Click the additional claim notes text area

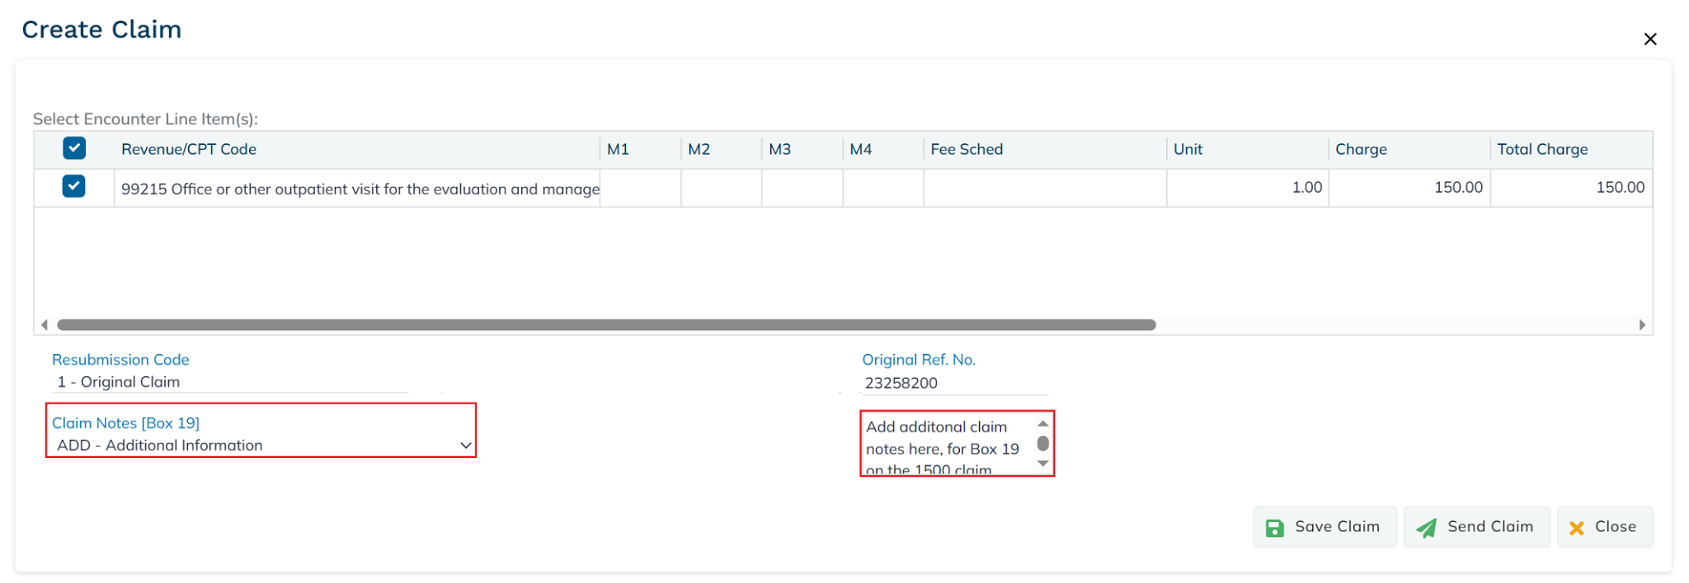pos(945,445)
